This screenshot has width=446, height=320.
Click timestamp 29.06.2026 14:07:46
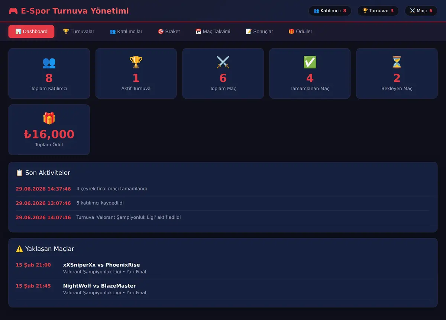click(x=43, y=217)
